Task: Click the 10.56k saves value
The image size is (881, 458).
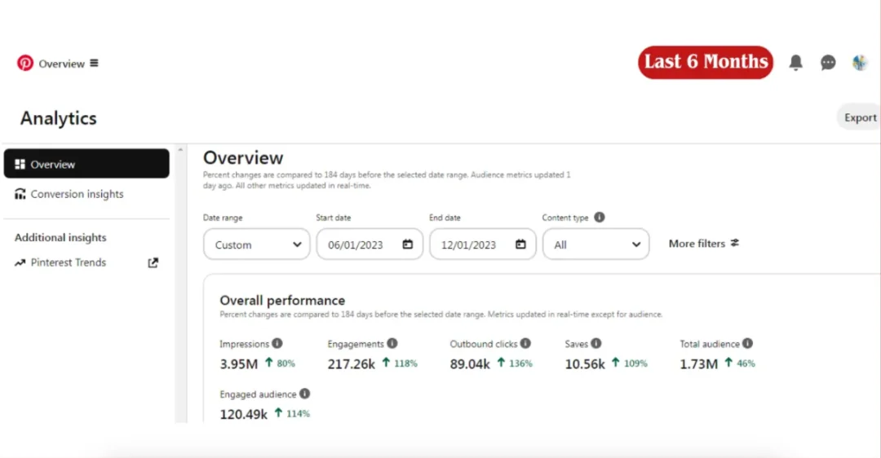Action: [x=585, y=363]
